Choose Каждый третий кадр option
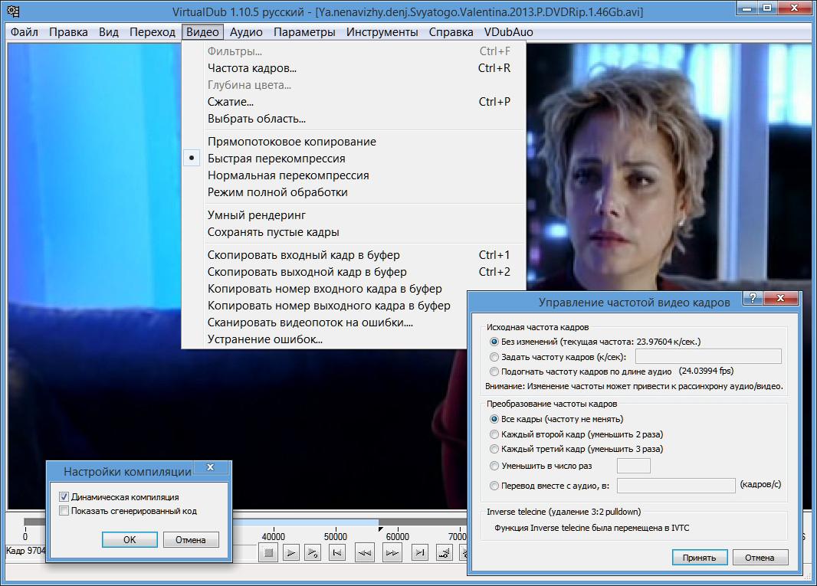This screenshot has height=586, width=817. (x=494, y=448)
